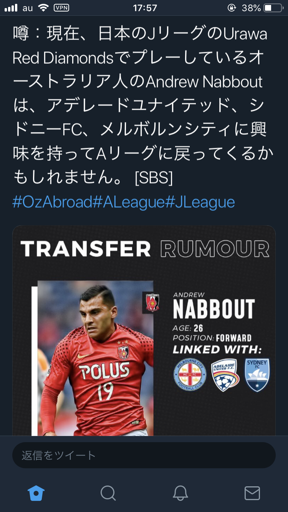Open the #OzAbroad hashtag link
Viewport: 288px width, 512px height.
pos(53,202)
